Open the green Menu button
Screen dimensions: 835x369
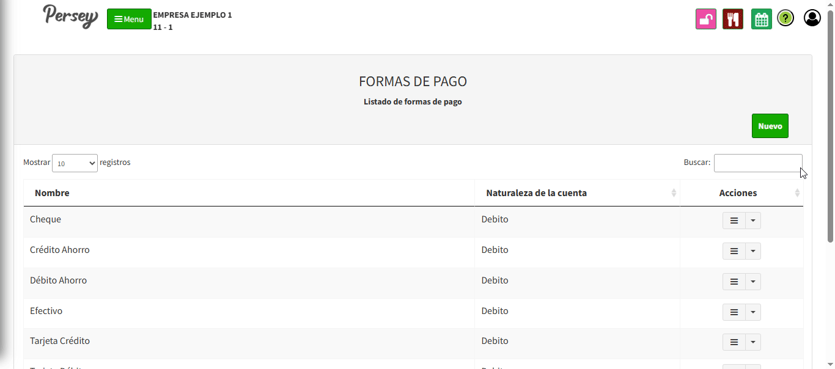pos(129,19)
